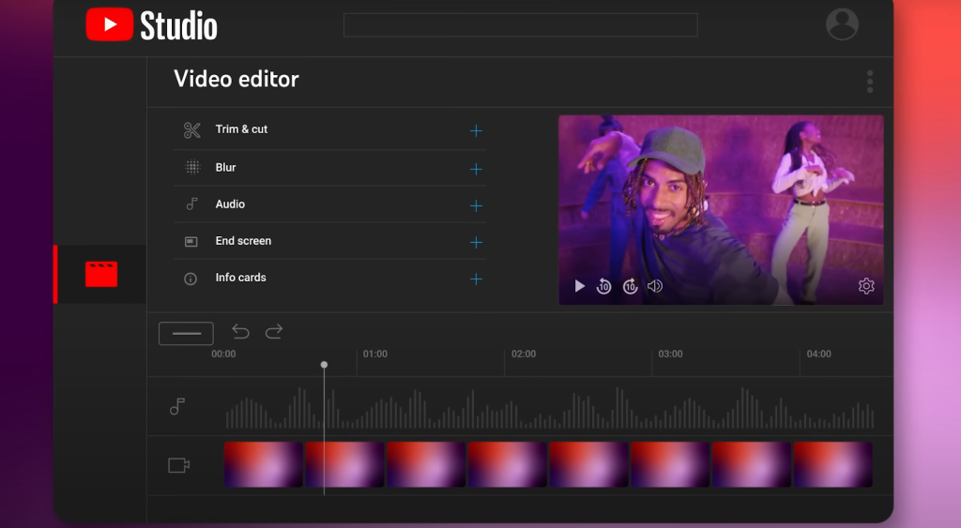Image resolution: width=961 pixels, height=528 pixels.
Task: Click the timeline zoom bar button
Action: click(187, 333)
